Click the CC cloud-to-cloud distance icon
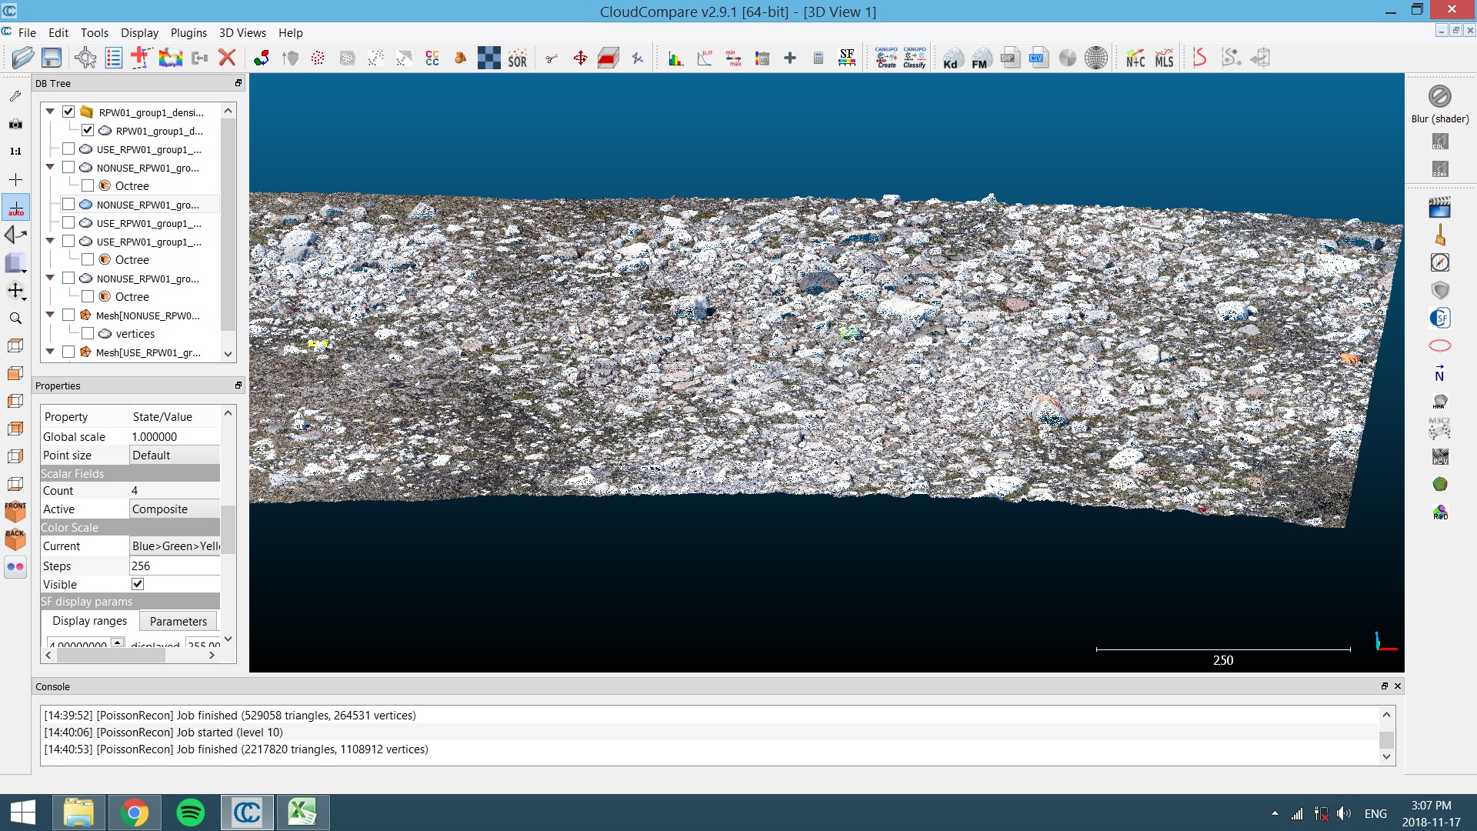The height and width of the screenshot is (831, 1477). coord(432,58)
